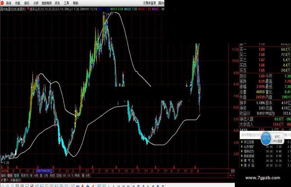Image resolution: width=291 pixels, height=187 pixels.
Task: Switch chart range to 2月
Action: click(x=46, y=175)
